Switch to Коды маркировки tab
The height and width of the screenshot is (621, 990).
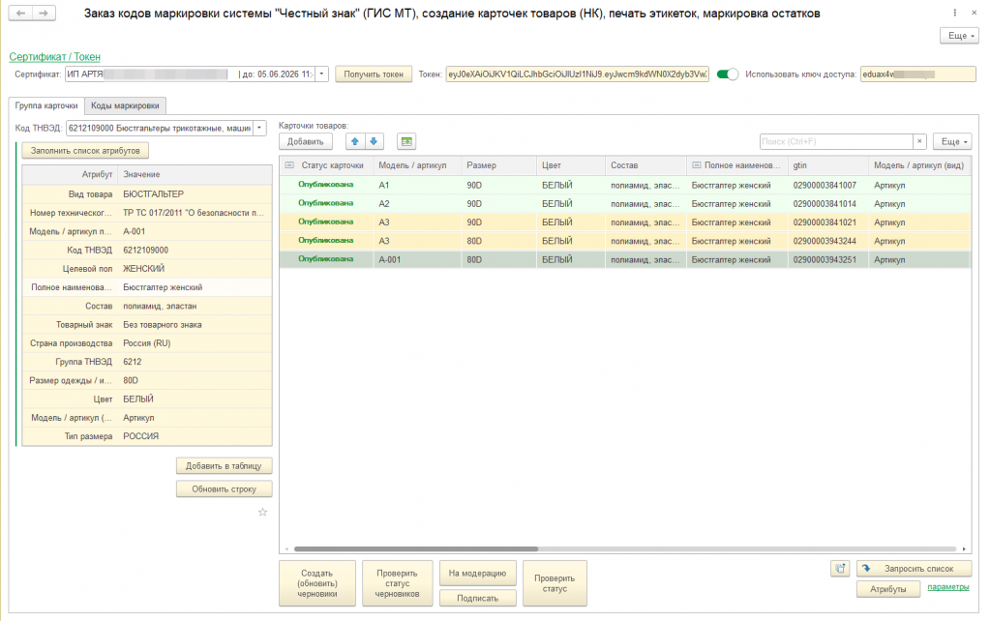tap(125, 105)
